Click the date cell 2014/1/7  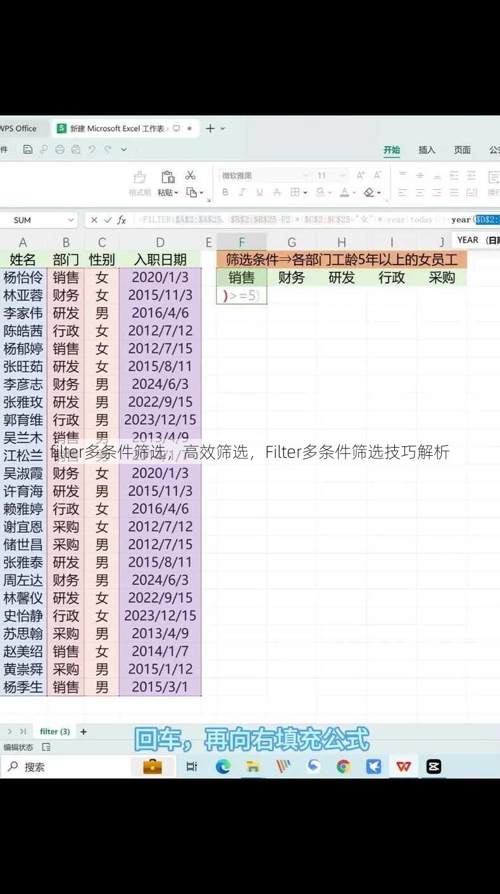[160, 651]
